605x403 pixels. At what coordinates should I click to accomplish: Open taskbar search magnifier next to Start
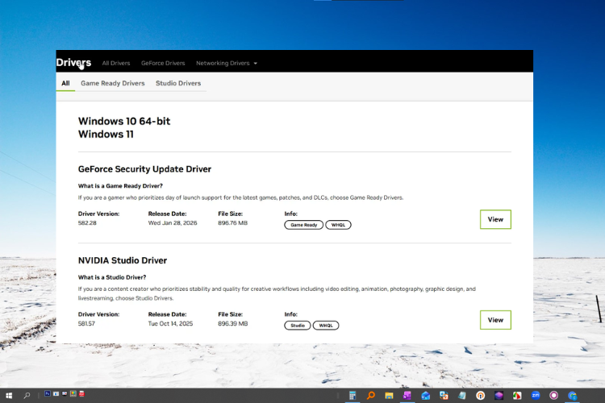point(27,396)
